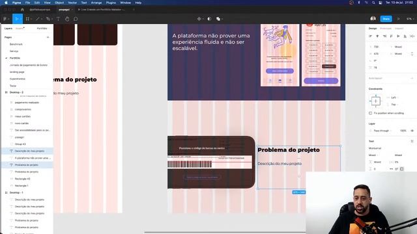Open the Components icon in the toolbar
The width and height of the screenshot is (417, 234).
click(x=199, y=19)
